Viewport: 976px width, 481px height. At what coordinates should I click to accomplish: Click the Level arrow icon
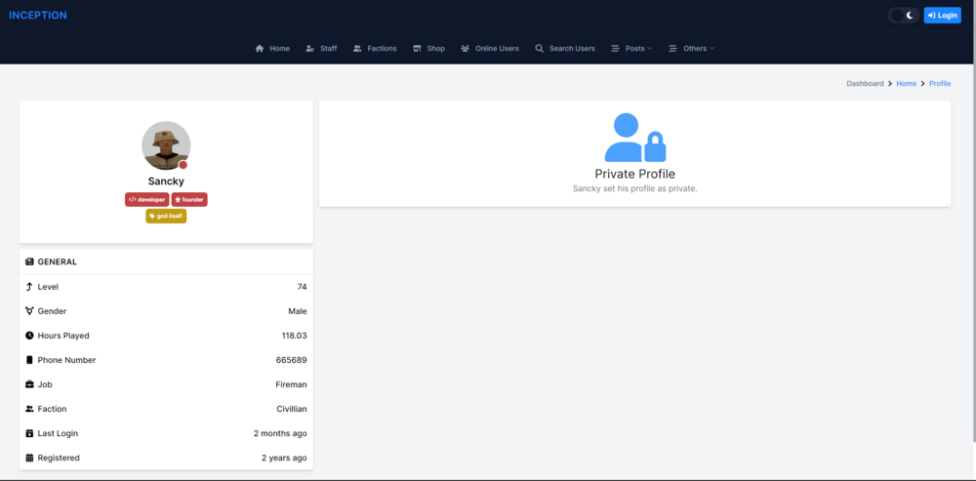pos(28,287)
